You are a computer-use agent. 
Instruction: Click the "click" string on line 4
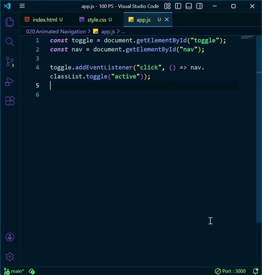[x=149, y=67]
